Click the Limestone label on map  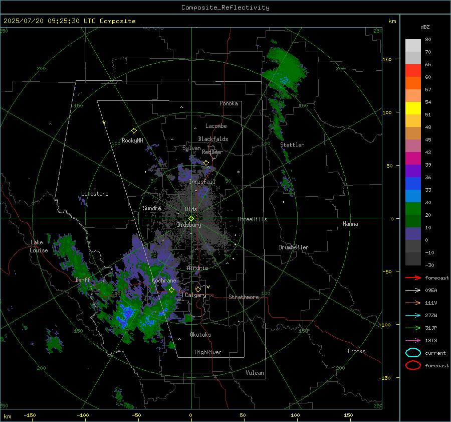[x=95, y=194]
